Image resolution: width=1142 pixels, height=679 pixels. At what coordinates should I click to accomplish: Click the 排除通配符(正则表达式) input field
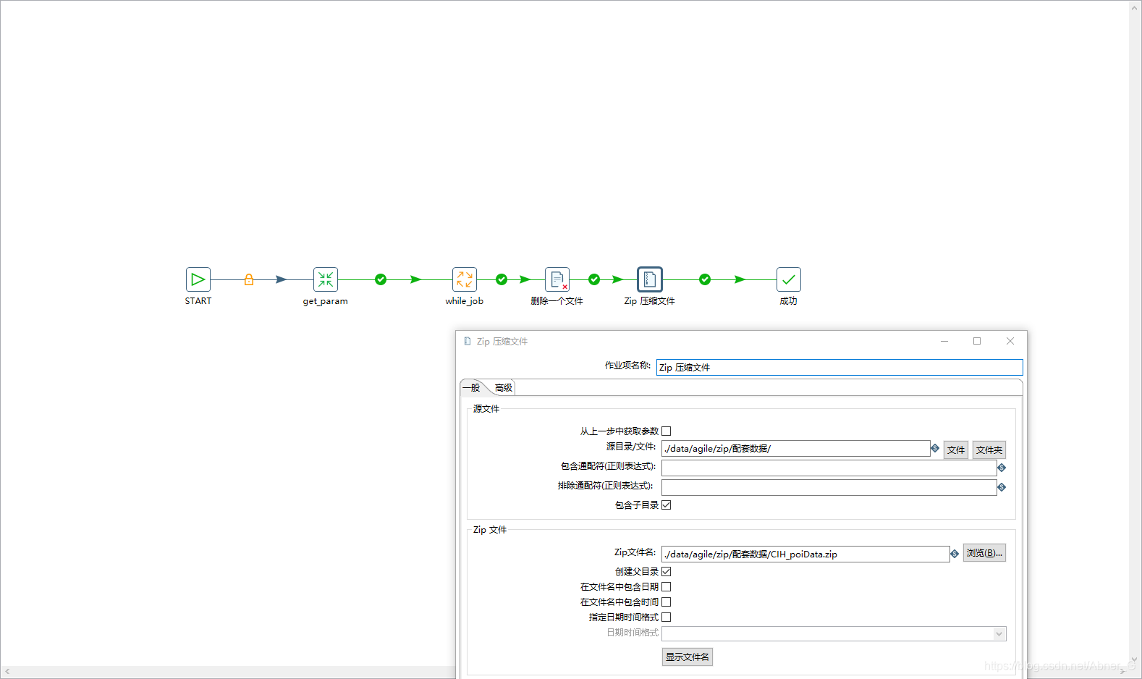829,487
